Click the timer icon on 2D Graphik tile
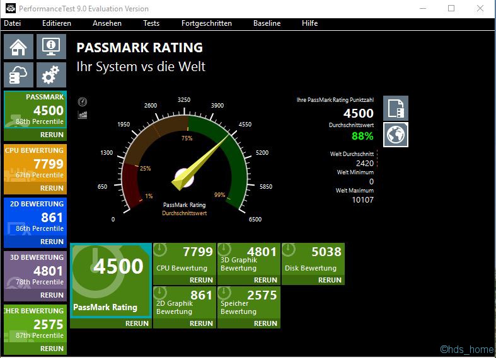 pos(160,293)
